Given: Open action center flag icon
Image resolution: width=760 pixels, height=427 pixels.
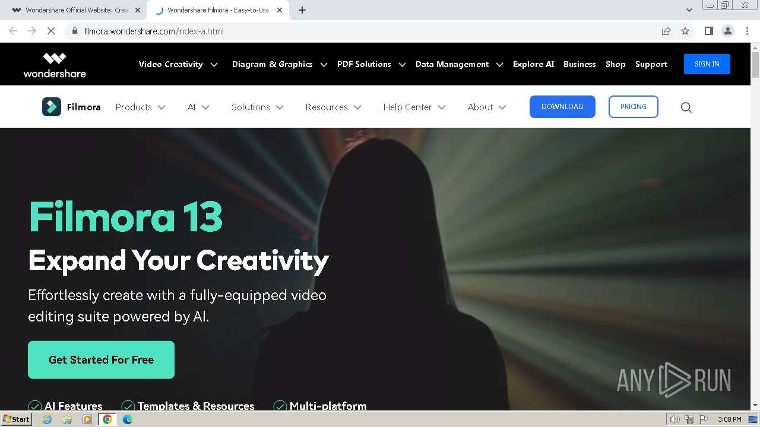Looking at the screenshot, I should 705,419.
